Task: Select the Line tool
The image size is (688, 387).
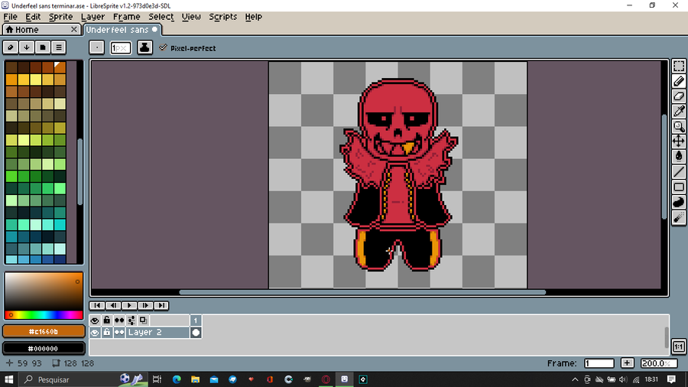Action: [679, 172]
